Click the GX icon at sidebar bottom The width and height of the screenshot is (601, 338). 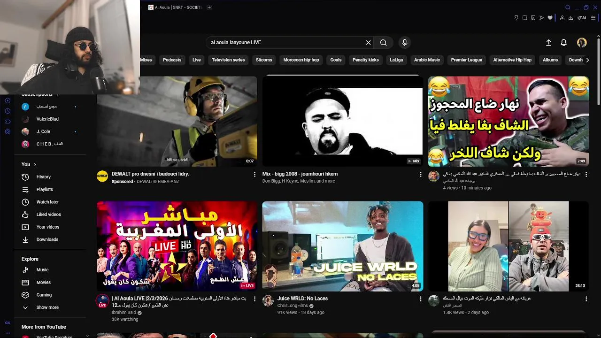[x=8, y=323]
